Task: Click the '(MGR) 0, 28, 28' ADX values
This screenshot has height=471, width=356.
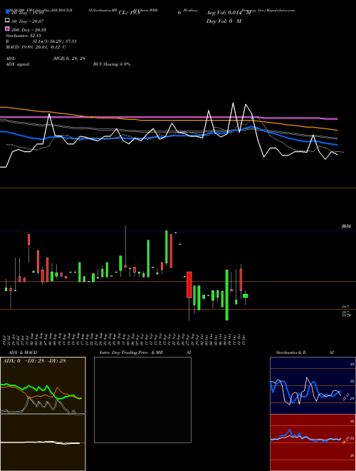Action: (68, 59)
